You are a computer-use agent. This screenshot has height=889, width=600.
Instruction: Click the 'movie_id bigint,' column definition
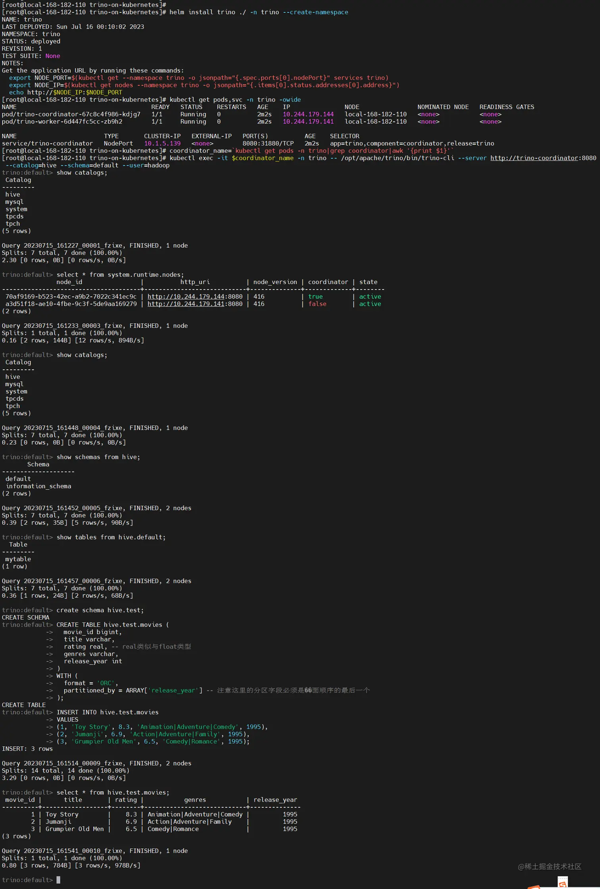(93, 632)
